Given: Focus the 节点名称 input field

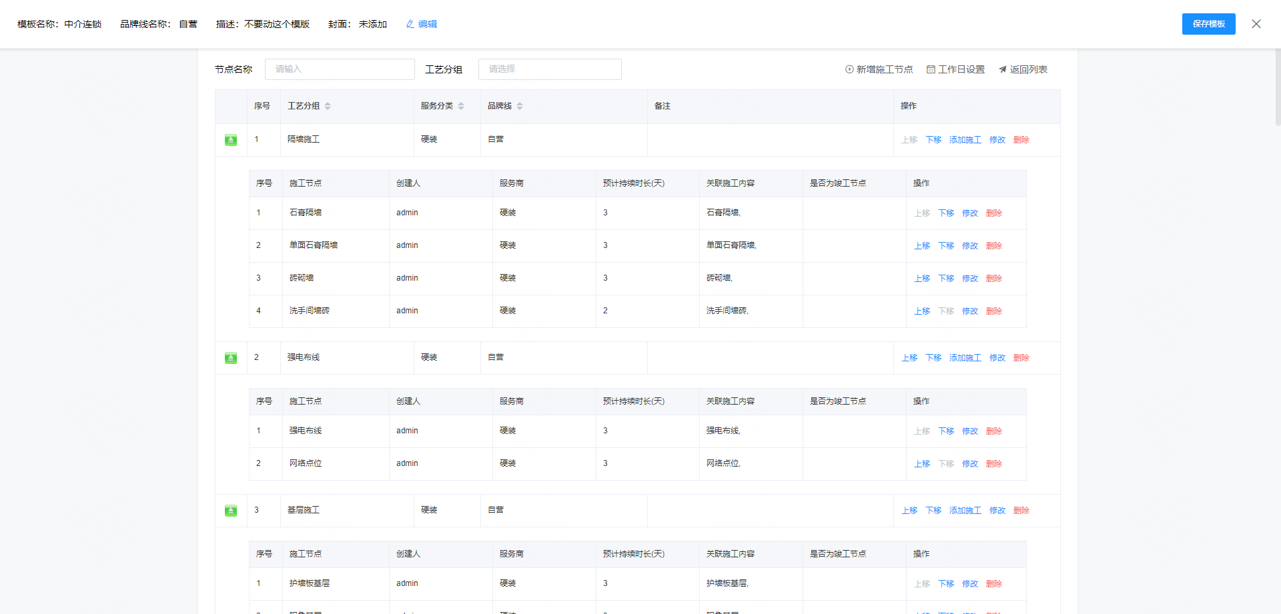Looking at the screenshot, I should [339, 69].
